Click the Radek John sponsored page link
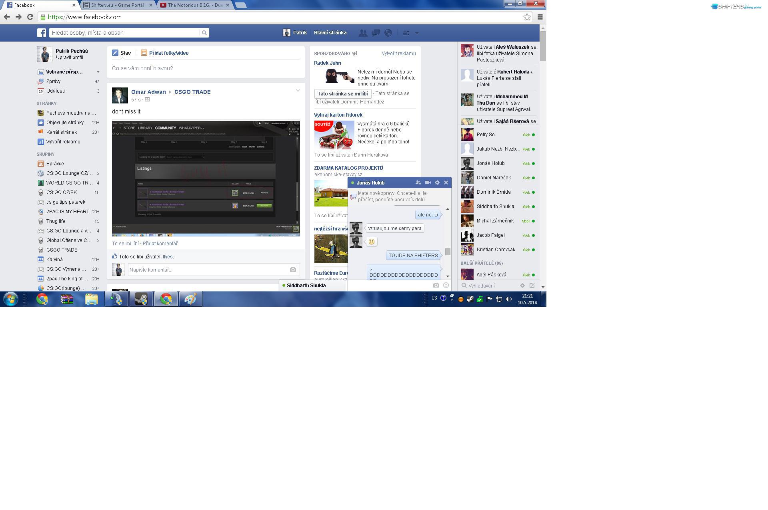Image resolution: width=768 pixels, height=510 pixels. (x=327, y=63)
